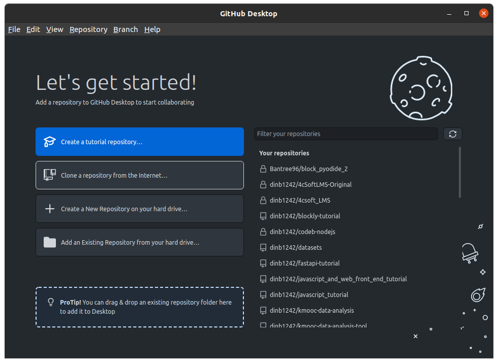
Task: Click the repository list scrollbar
Action: [x=459, y=172]
